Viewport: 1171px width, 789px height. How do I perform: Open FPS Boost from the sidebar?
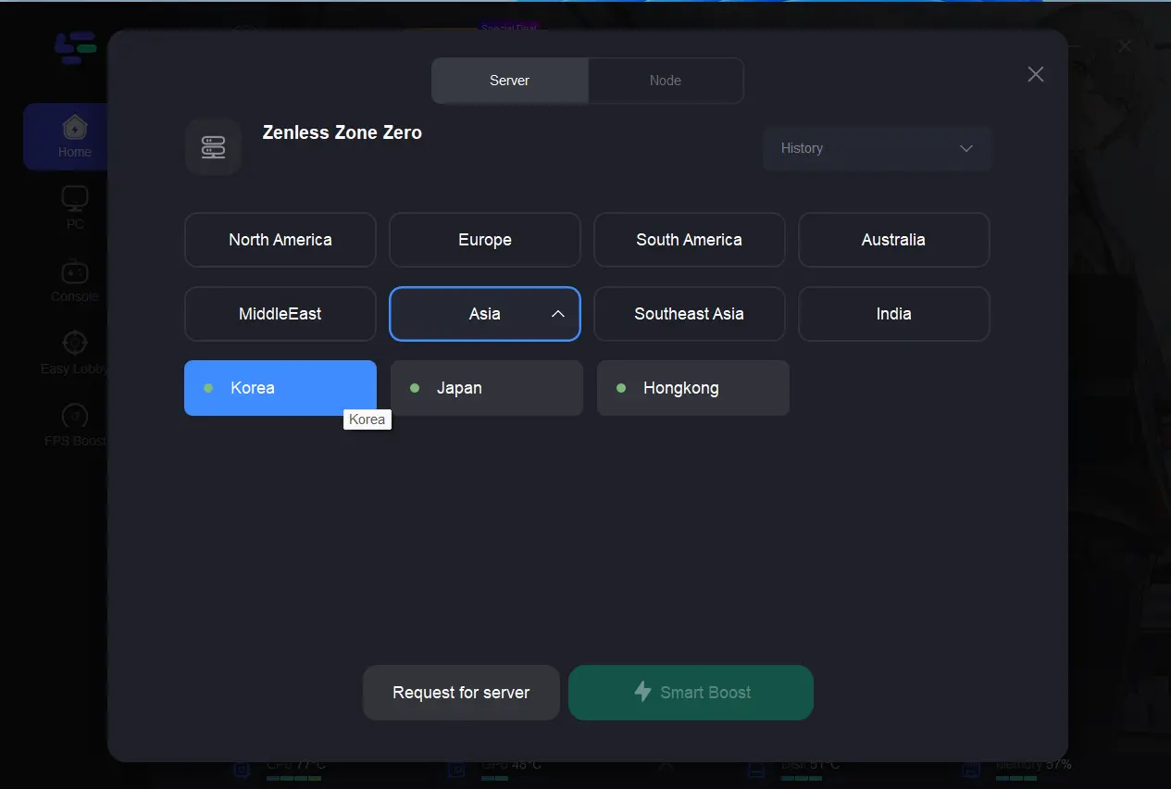(x=75, y=425)
